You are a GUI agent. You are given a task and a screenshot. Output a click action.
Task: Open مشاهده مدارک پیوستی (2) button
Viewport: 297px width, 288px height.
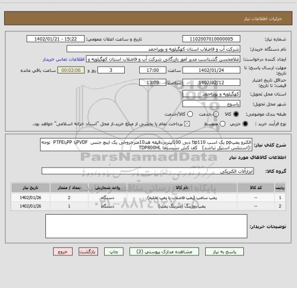(x=164, y=251)
